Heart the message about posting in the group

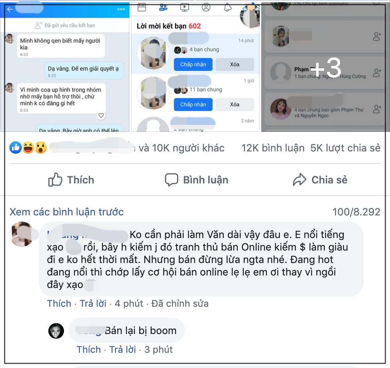coord(101,116)
